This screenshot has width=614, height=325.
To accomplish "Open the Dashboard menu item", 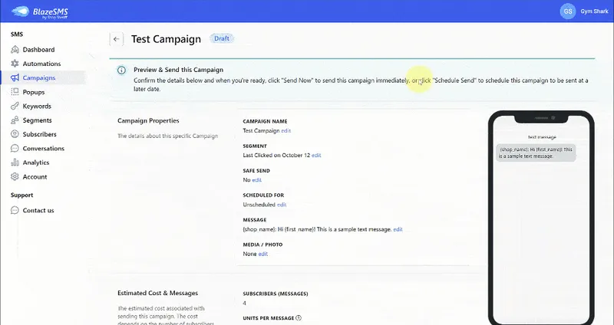I will (x=39, y=50).
